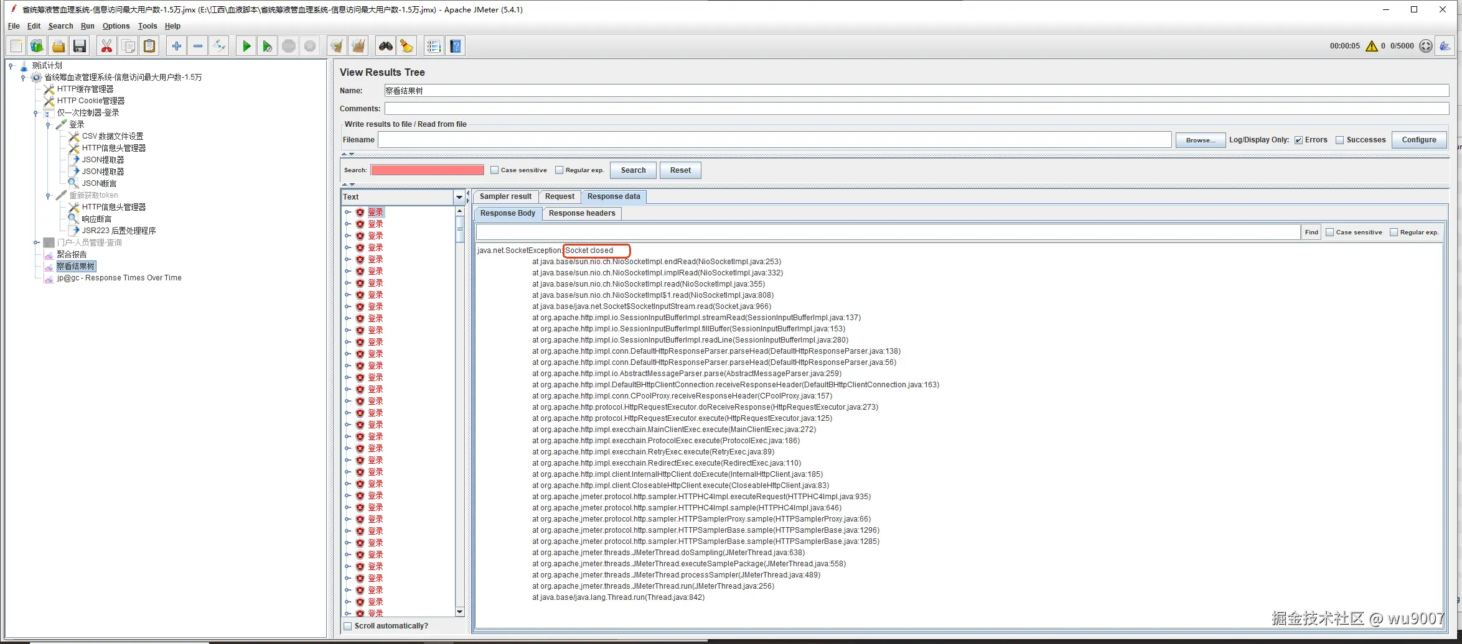Click the results list scroll-up arrow
1462x644 pixels.
[460, 211]
